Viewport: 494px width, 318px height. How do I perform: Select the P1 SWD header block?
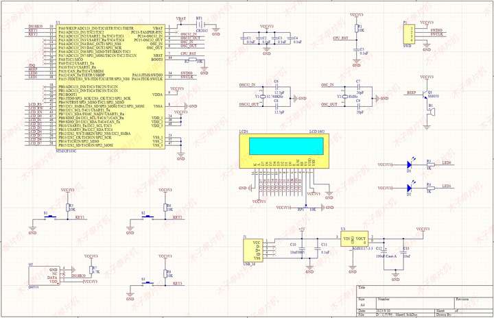pos(408,34)
